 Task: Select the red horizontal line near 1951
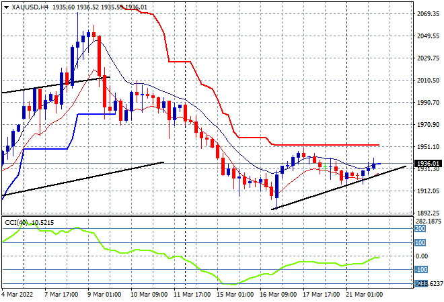(323, 145)
